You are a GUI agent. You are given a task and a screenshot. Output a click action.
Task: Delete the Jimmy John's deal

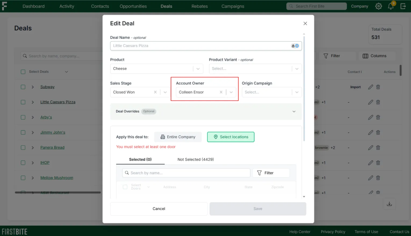[x=378, y=133]
